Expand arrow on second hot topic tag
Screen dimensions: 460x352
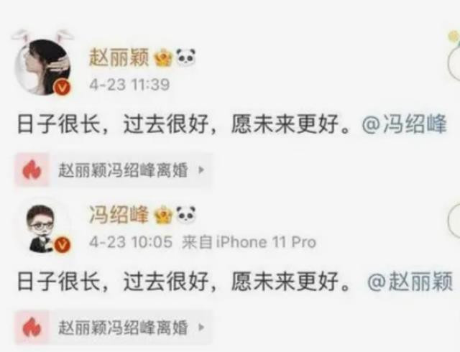(x=201, y=328)
